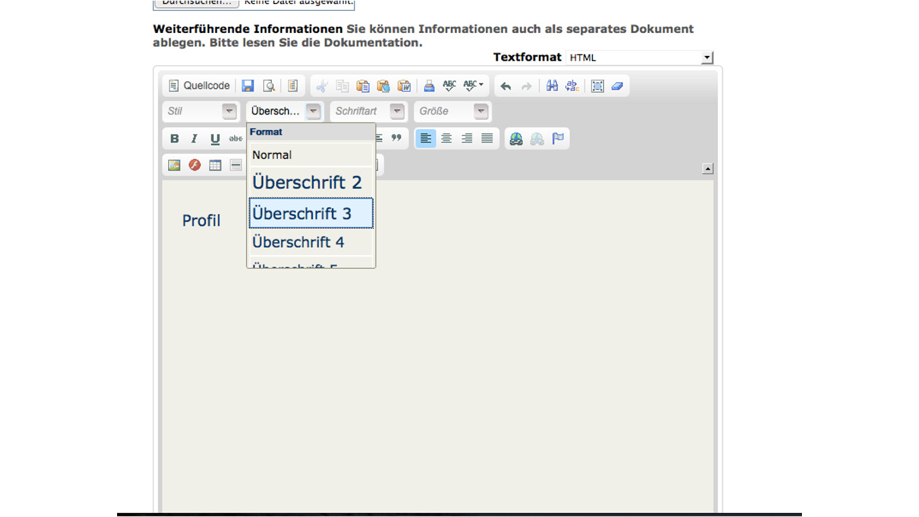Click the Quellcode button
The image size is (919, 517).
click(x=199, y=85)
